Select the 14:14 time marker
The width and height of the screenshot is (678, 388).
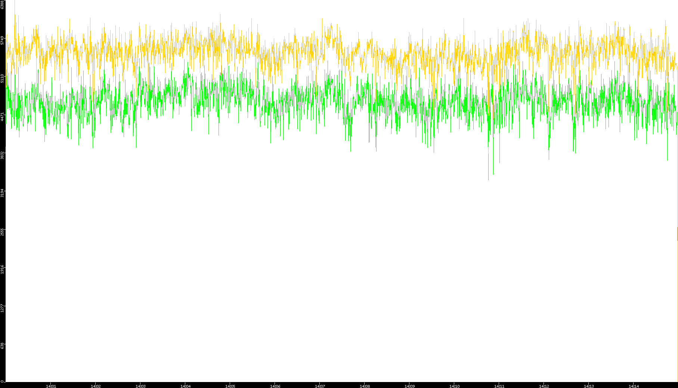pyautogui.click(x=634, y=386)
